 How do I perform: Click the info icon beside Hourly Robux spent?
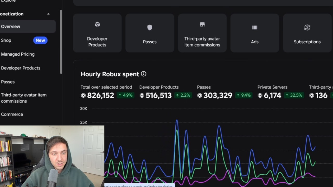click(x=144, y=74)
